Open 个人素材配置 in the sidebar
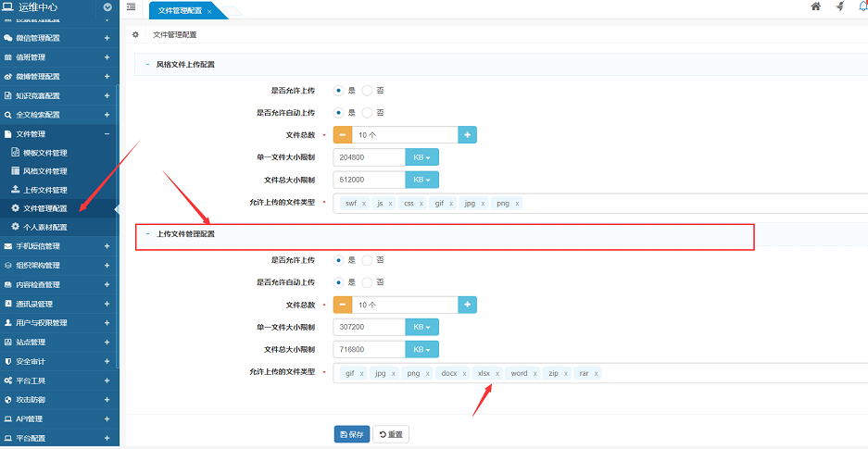 [45, 227]
